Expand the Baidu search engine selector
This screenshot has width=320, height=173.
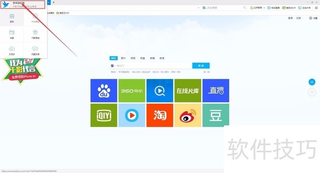click(x=113, y=66)
